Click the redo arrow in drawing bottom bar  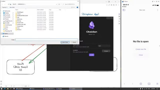(x=14, y=86)
